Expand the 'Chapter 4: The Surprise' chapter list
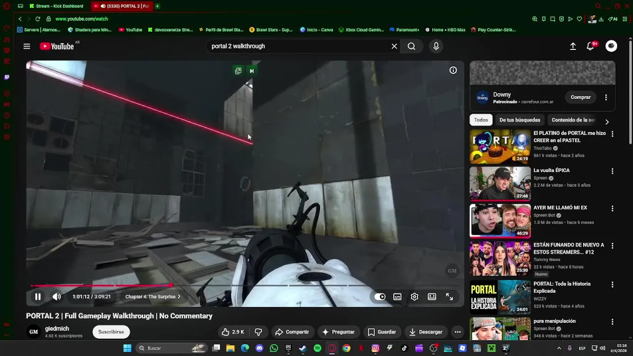 [x=153, y=297]
